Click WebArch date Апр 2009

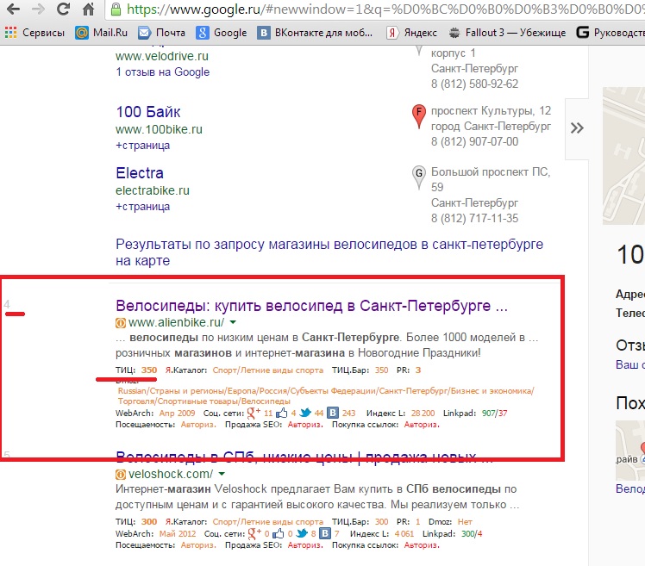click(x=177, y=414)
